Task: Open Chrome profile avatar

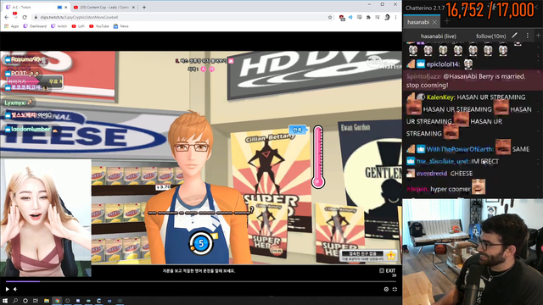Action: (387, 17)
